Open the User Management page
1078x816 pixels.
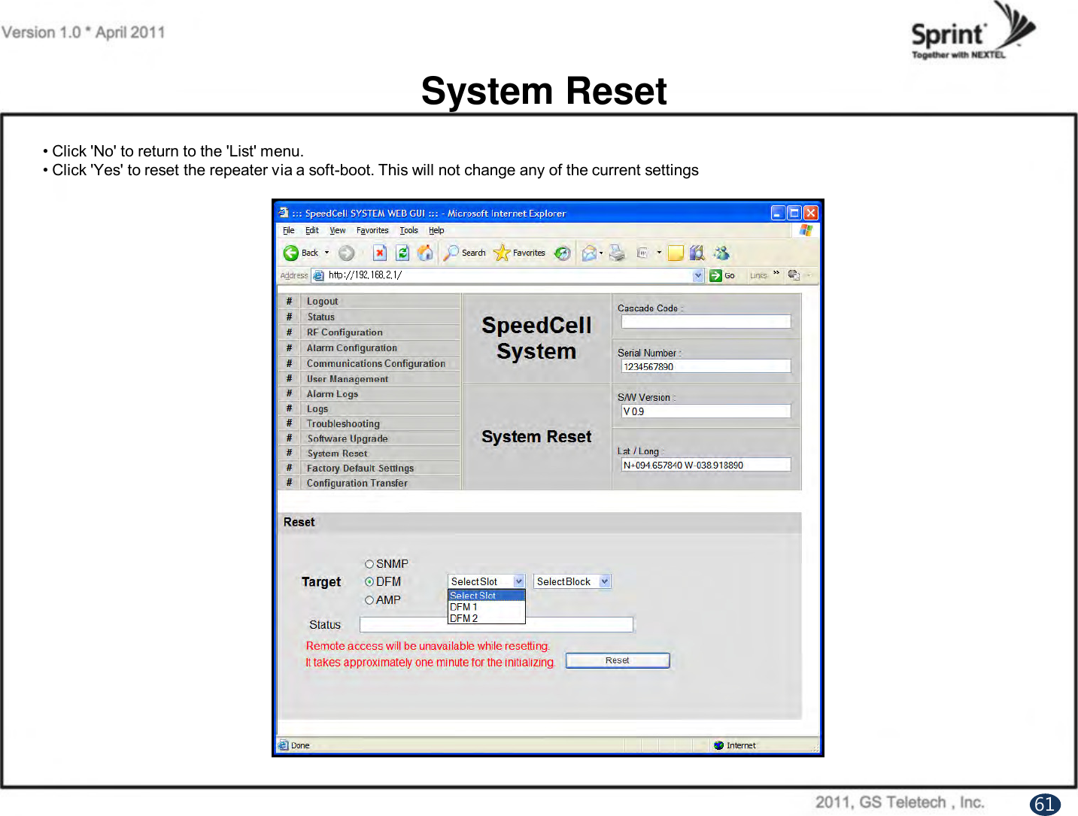(x=348, y=379)
